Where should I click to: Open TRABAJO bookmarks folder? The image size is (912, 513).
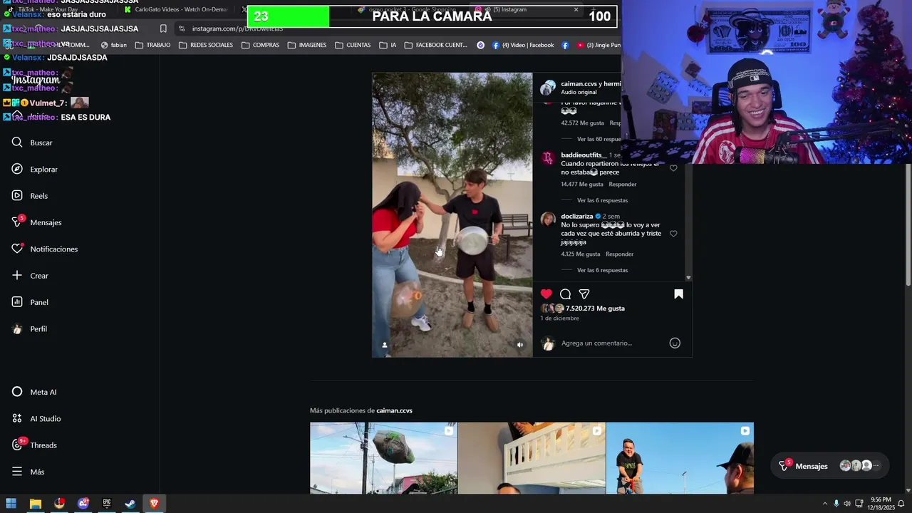pyautogui.click(x=152, y=45)
